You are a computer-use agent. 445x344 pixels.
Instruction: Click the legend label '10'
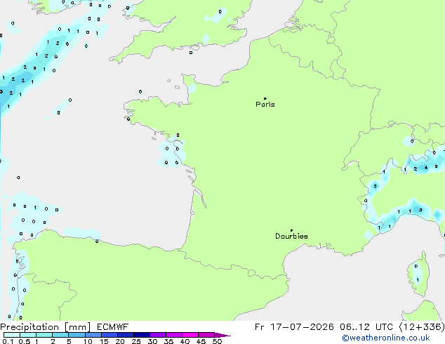(x=88, y=341)
